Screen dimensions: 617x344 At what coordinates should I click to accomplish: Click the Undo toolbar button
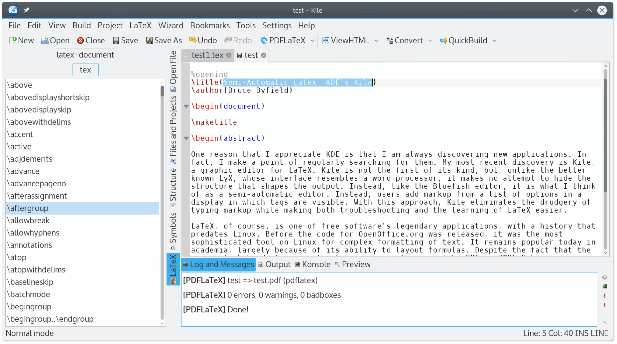(203, 41)
